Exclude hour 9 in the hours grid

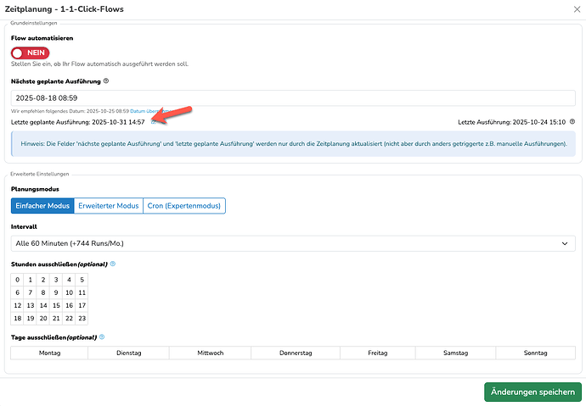[56, 292]
